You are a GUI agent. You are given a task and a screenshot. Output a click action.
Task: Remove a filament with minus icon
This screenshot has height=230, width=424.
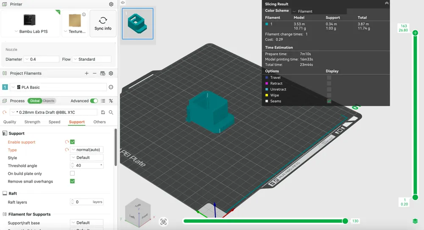pyautogui.click(x=95, y=73)
